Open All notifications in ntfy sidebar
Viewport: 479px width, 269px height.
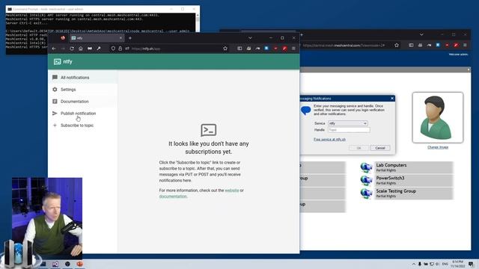point(83,78)
